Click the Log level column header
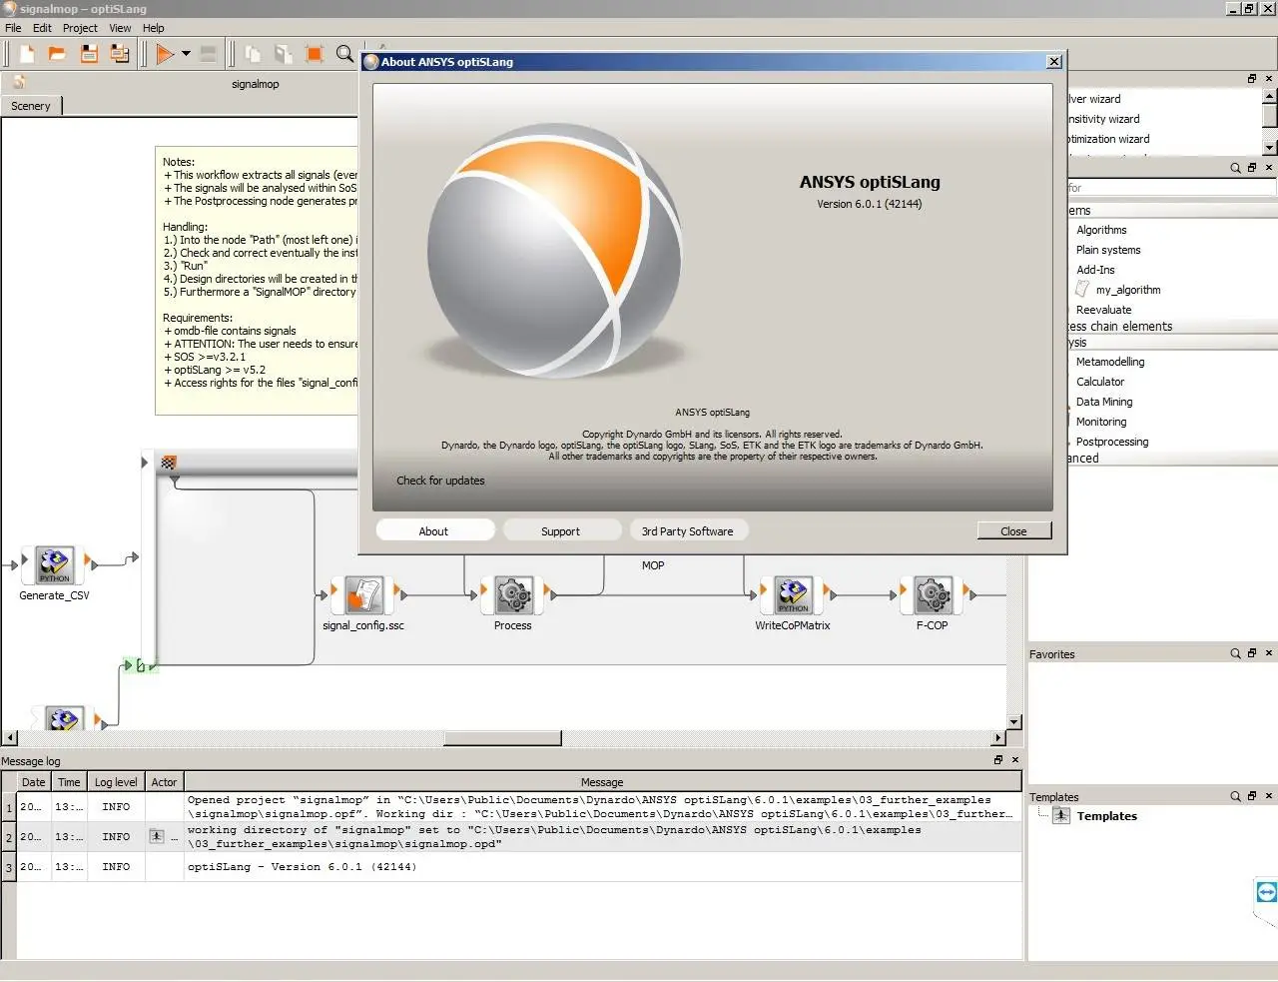Viewport: 1278px width, 982px height. click(116, 782)
